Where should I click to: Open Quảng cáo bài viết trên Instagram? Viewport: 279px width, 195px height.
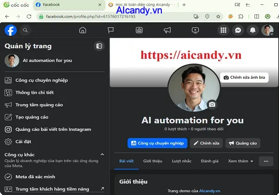tap(54, 129)
